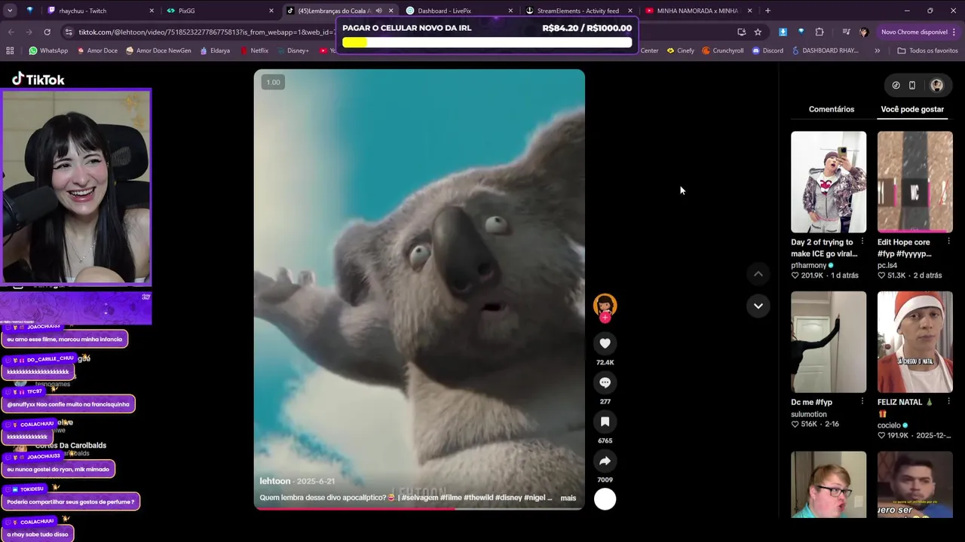Open Chrome extensions puzzle icon
Image resolution: width=965 pixels, height=542 pixels.
[x=819, y=32]
